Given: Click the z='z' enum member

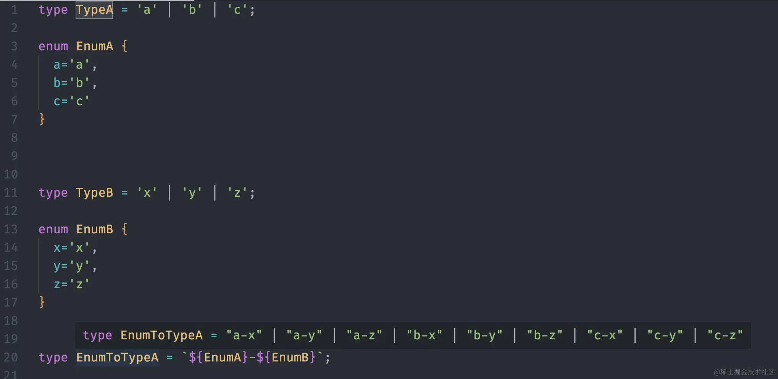Looking at the screenshot, I should pyautogui.click(x=71, y=284).
